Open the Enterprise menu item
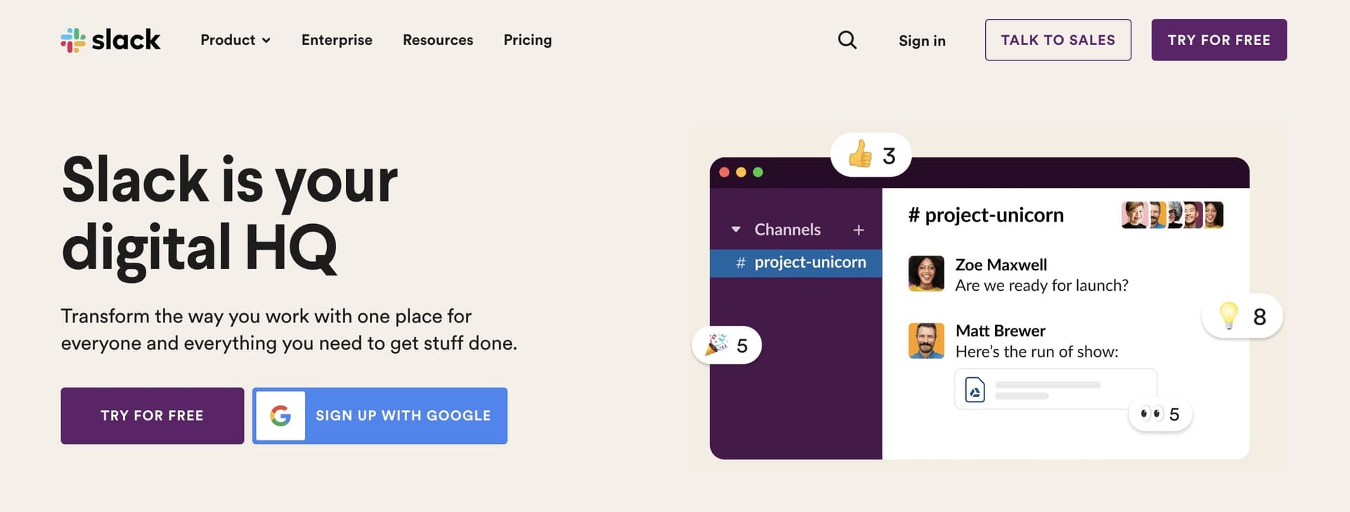1350x512 pixels. point(337,40)
